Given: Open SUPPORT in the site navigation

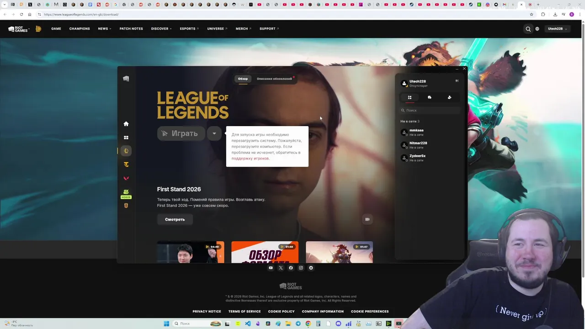Looking at the screenshot, I should click(x=269, y=29).
